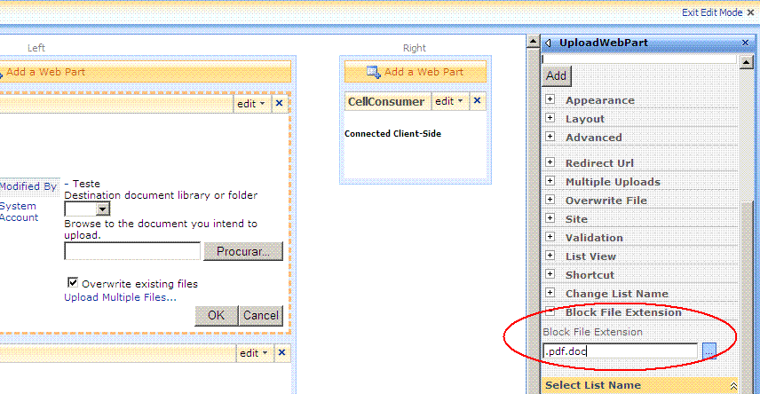
Task: Open builder button next to .pdf.doc field
Action: point(709,351)
